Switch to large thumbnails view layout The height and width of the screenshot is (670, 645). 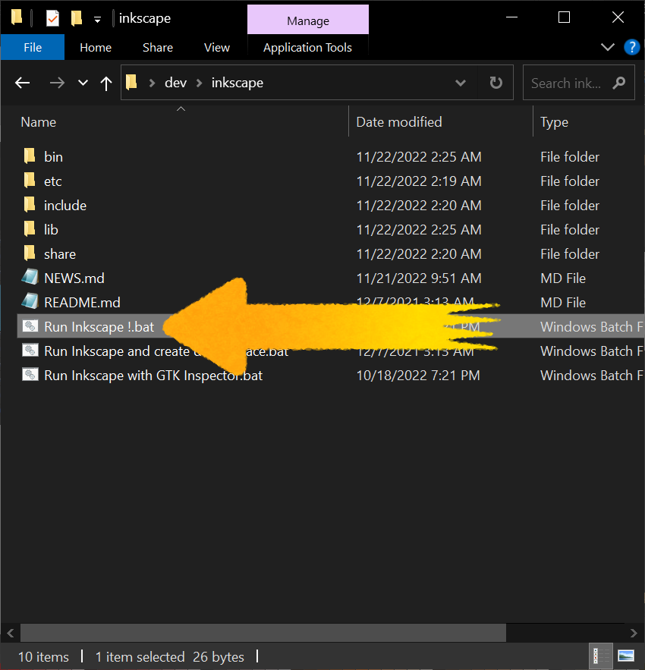[x=626, y=656]
